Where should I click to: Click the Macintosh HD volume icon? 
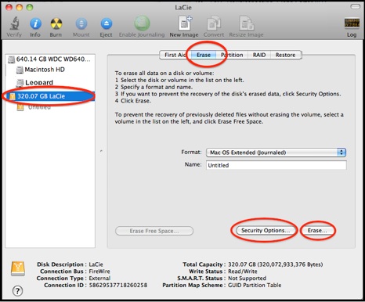coord(20,70)
